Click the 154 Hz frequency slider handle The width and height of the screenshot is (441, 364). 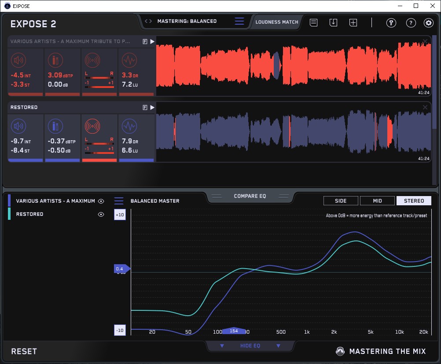click(x=234, y=331)
